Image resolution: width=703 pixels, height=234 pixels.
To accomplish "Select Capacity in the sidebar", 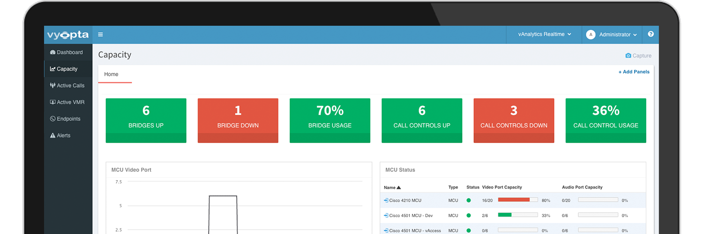I will tap(68, 69).
